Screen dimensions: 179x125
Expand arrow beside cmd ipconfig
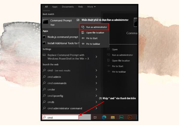tap(96, 96)
